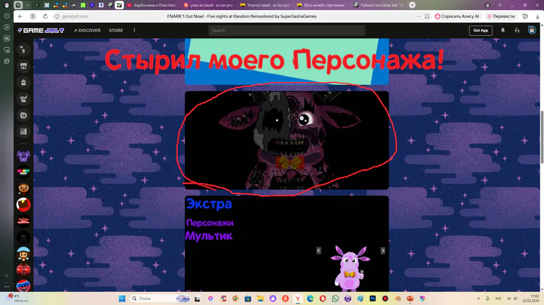544x305 pixels.
Task: Open the three-dot more menu beside STORE
Action: 134,30
